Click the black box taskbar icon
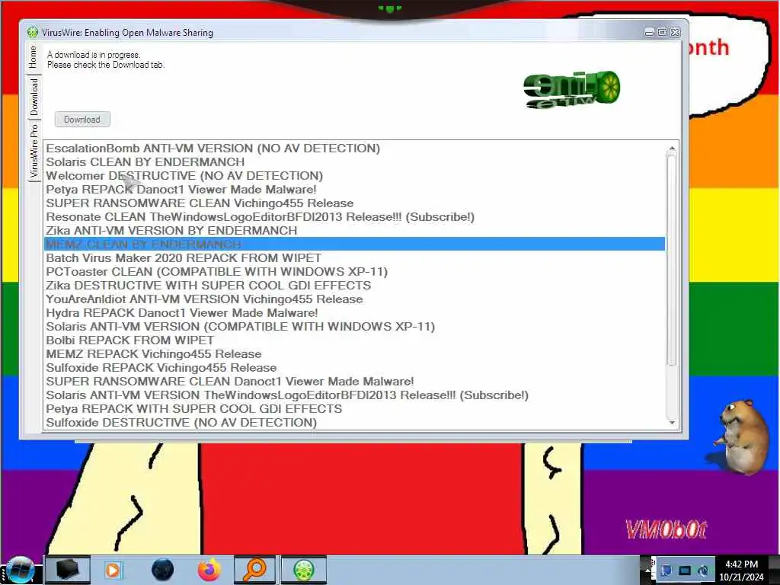The image size is (780, 585). pos(68,570)
